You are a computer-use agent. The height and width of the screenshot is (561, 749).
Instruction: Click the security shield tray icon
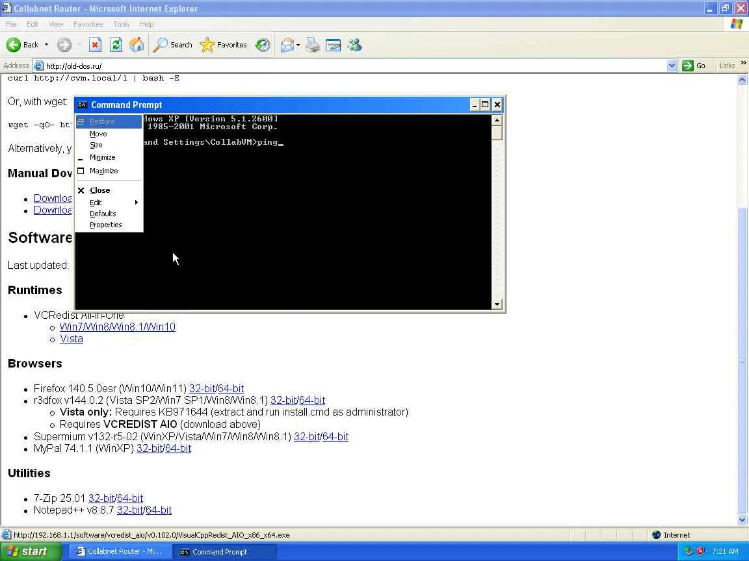700,551
